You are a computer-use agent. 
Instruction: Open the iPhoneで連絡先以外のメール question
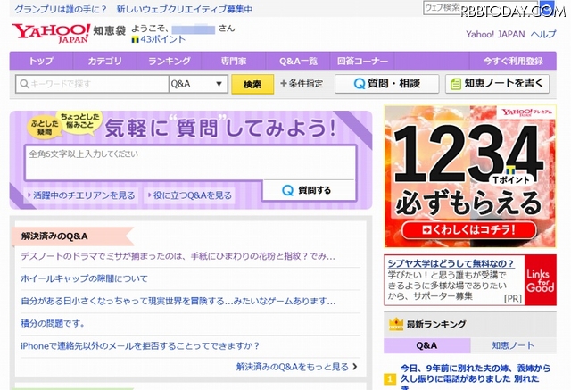tap(140, 345)
